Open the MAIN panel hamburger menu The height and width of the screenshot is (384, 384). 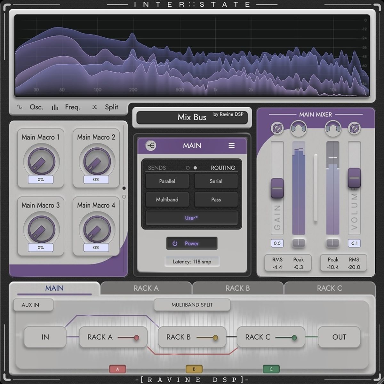[231, 145]
